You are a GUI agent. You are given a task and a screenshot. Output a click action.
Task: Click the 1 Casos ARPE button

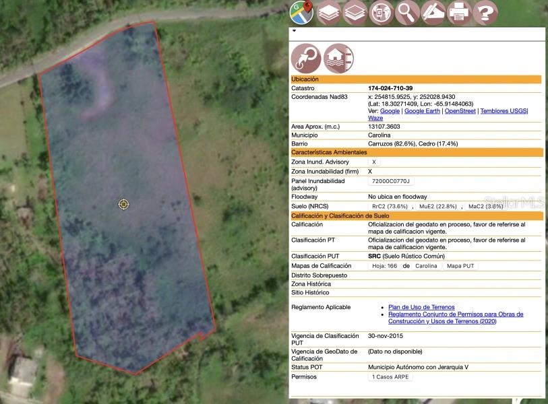391,377
